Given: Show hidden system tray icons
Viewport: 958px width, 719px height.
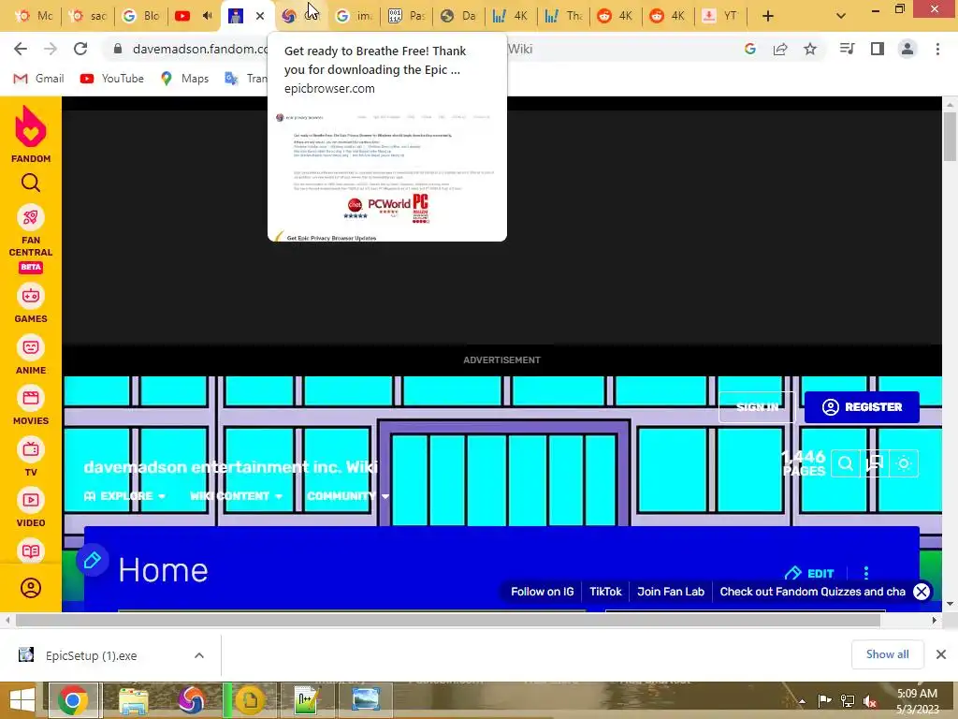Looking at the screenshot, I should pyautogui.click(x=802, y=701).
